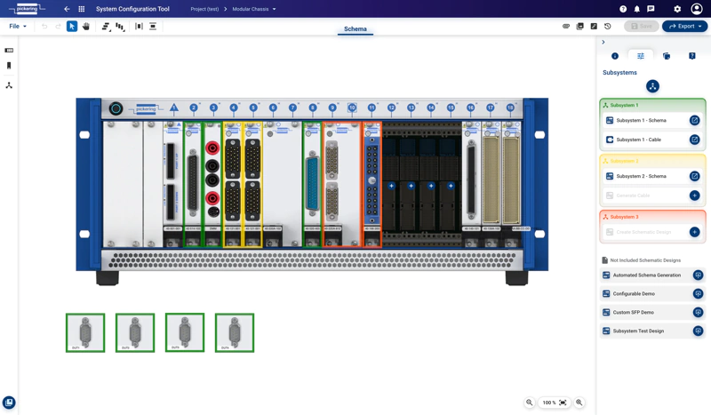Image resolution: width=711 pixels, height=415 pixels.
Task: Open settings gear
Action: [x=677, y=9]
